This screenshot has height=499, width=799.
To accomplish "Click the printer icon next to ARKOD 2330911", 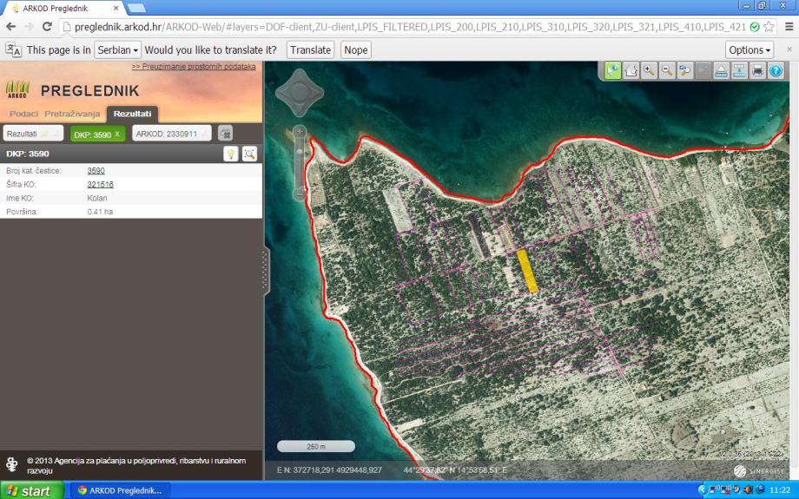I will click(225, 134).
